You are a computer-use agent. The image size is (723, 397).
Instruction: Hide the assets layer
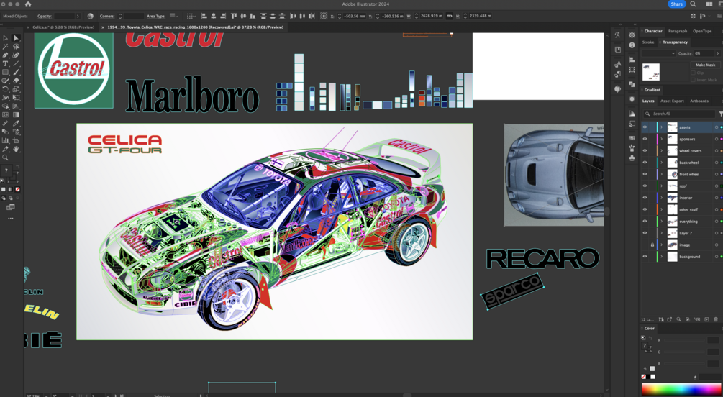tap(645, 127)
